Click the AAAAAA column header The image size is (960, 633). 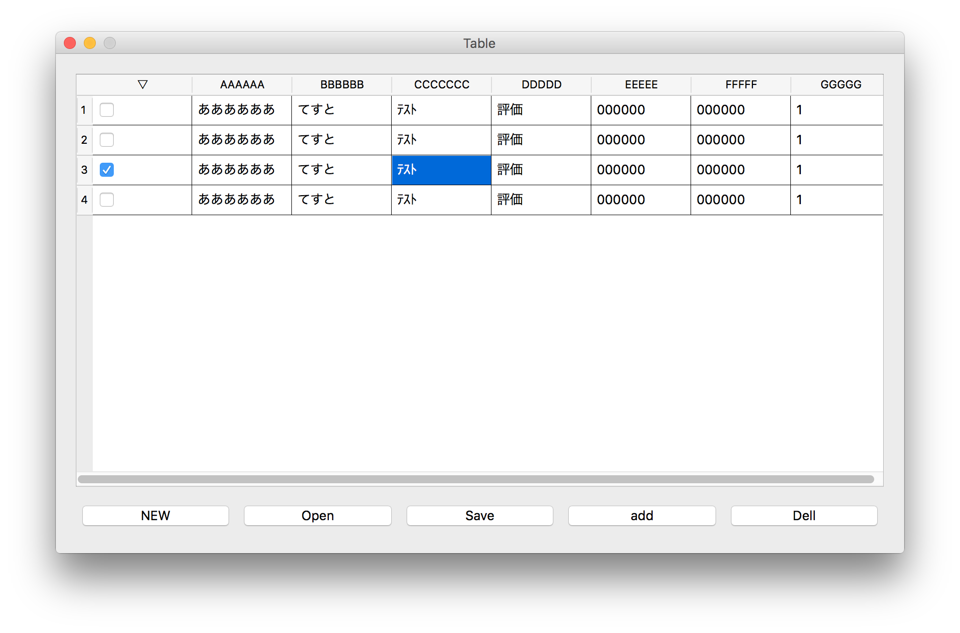242,84
